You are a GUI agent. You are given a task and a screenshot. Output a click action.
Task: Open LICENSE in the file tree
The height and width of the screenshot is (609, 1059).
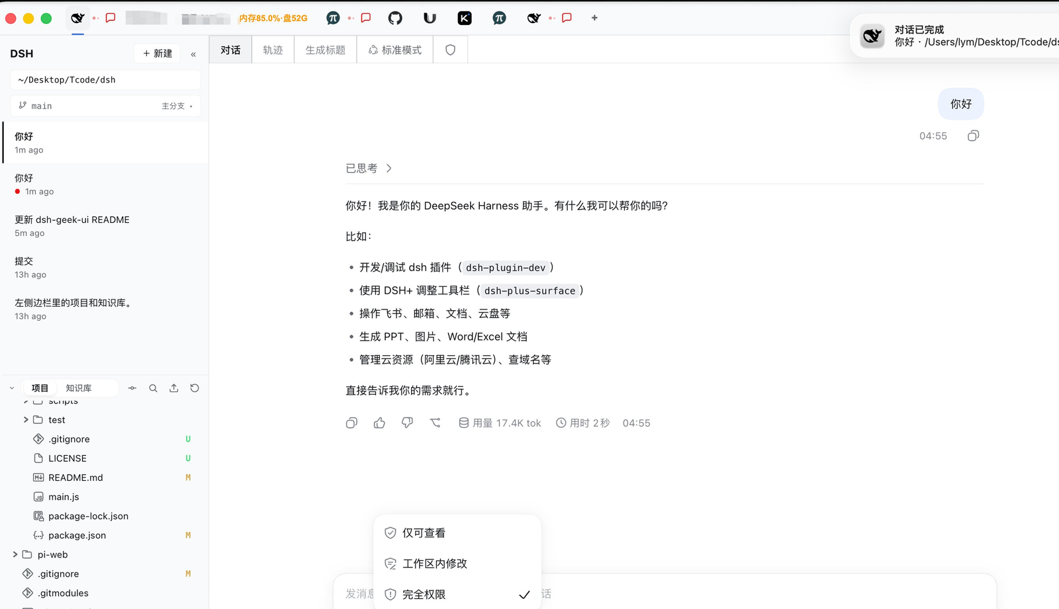pos(67,458)
